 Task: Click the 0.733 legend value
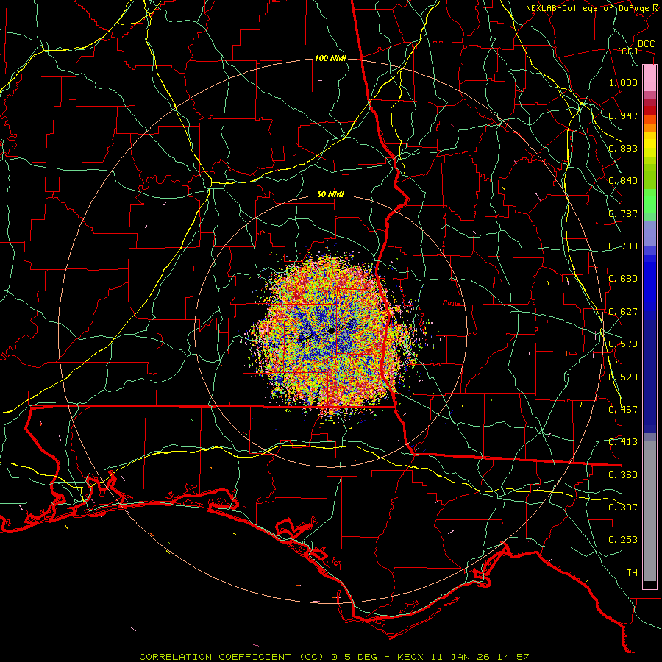click(x=623, y=246)
